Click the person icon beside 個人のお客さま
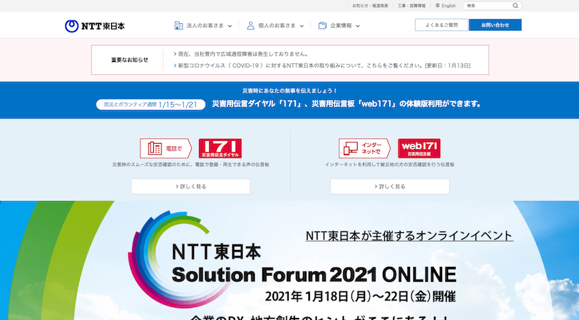Viewport: 579px width, 320px height. [251, 25]
